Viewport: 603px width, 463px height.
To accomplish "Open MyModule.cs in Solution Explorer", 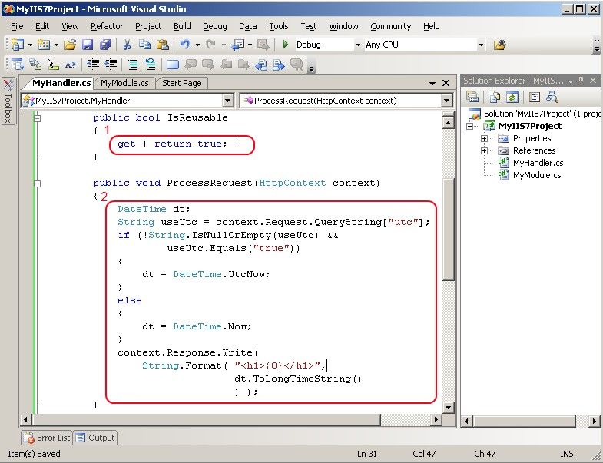I will pyautogui.click(x=536, y=175).
